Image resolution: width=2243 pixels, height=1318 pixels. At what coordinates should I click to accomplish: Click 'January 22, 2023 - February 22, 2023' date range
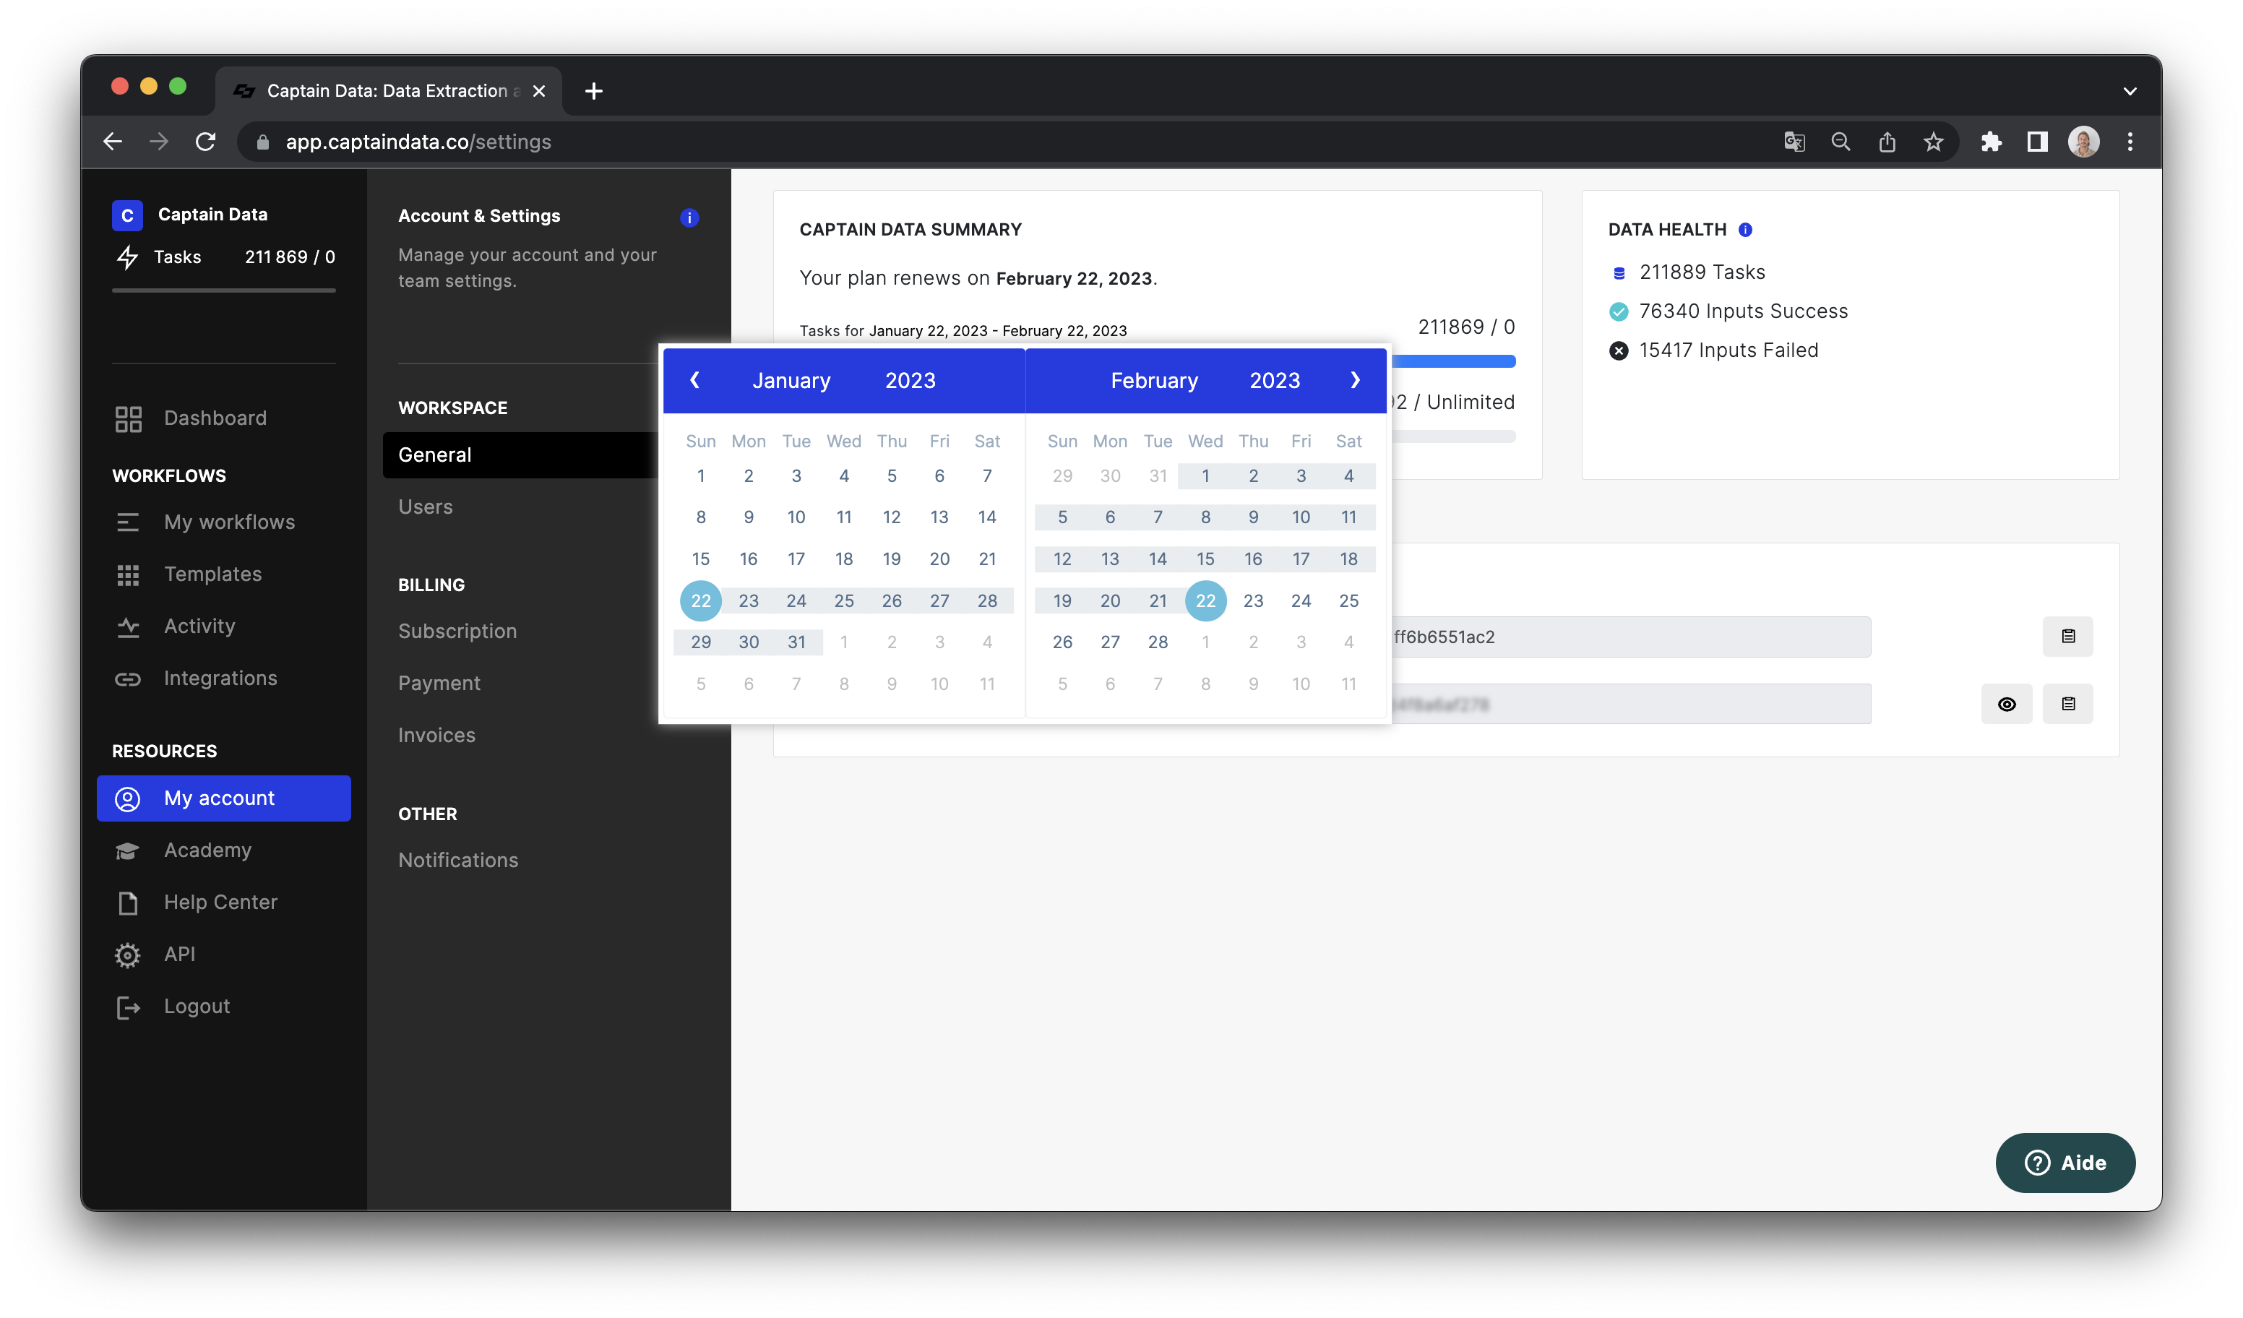click(x=998, y=331)
